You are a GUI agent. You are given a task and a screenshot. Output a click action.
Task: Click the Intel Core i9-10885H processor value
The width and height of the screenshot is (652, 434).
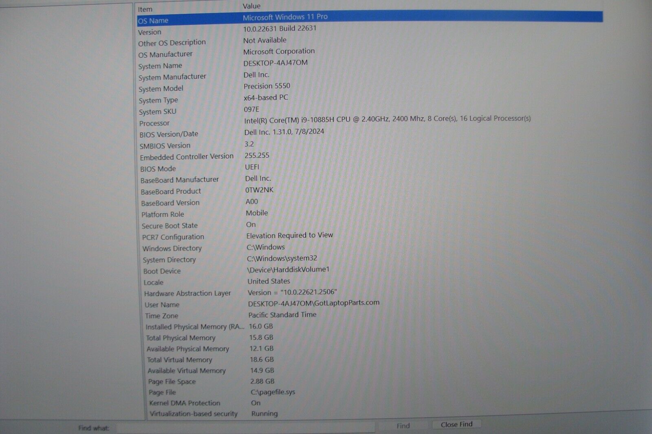coord(387,119)
